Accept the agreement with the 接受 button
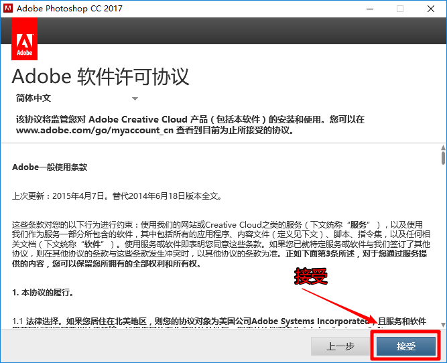The width and height of the screenshot is (447, 363). click(x=405, y=346)
